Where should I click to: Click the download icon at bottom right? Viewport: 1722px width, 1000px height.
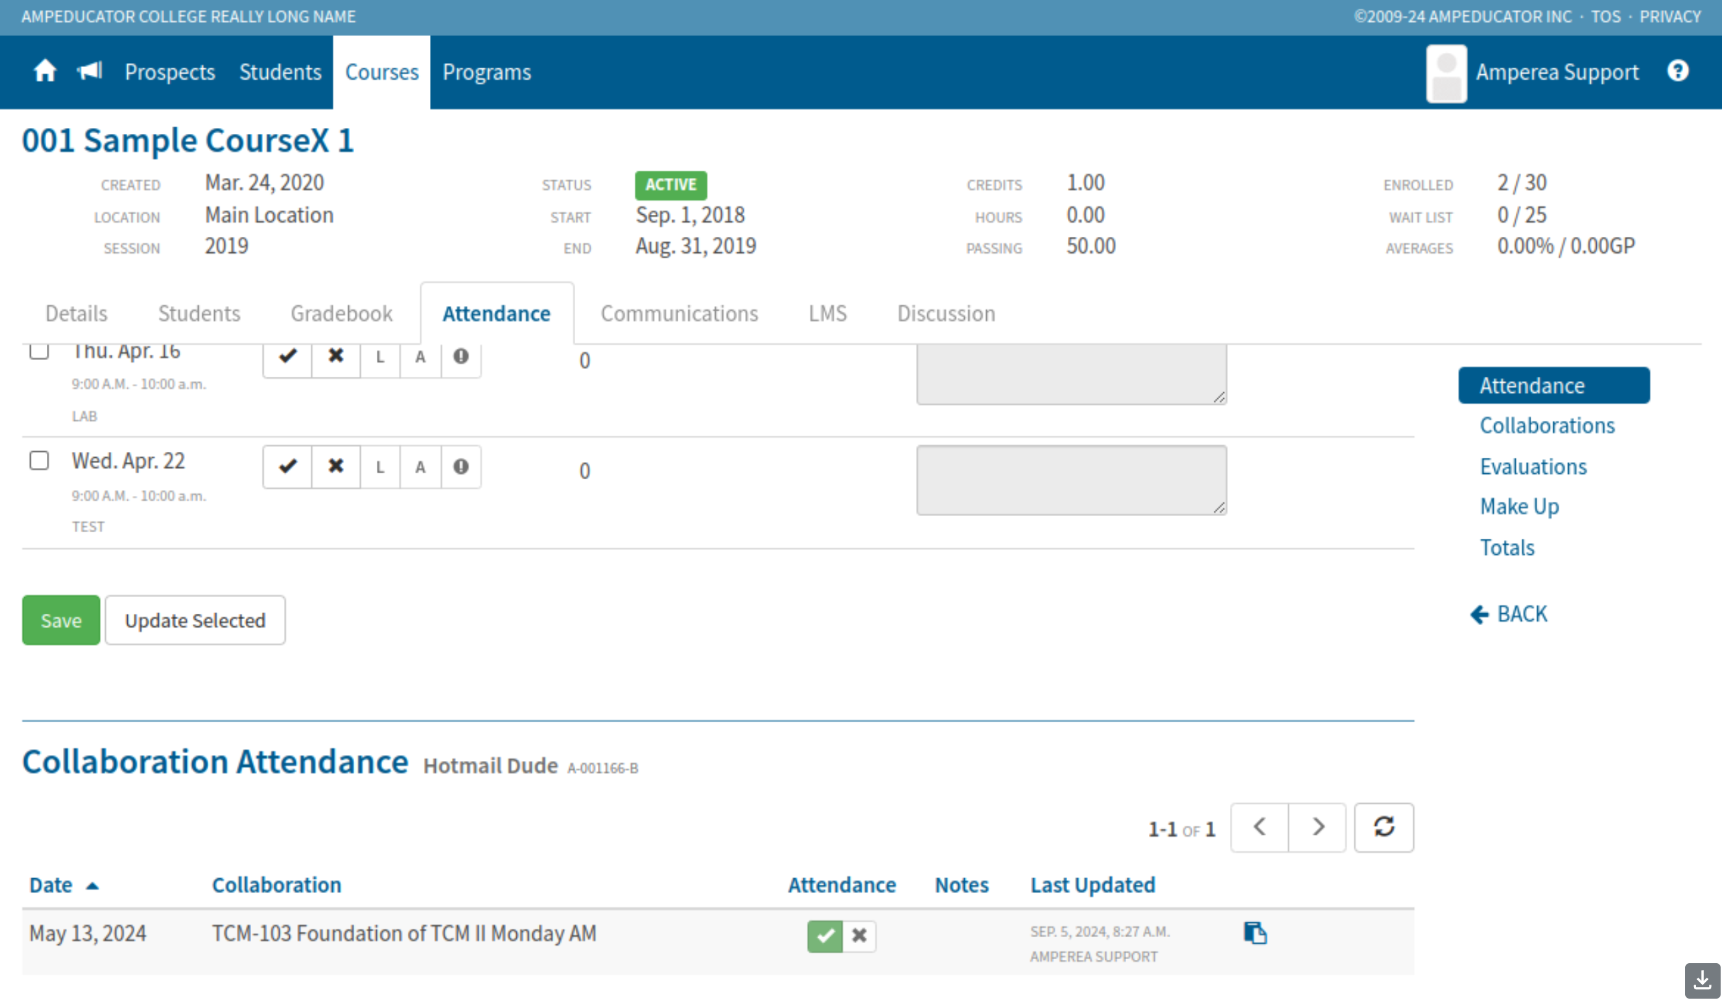click(1701, 981)
